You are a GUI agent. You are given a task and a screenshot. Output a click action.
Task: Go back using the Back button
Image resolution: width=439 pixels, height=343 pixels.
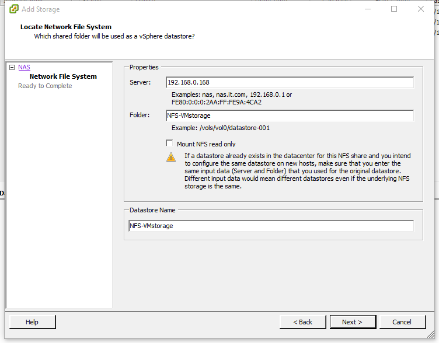pyautogui.click(x=302, y=322)
